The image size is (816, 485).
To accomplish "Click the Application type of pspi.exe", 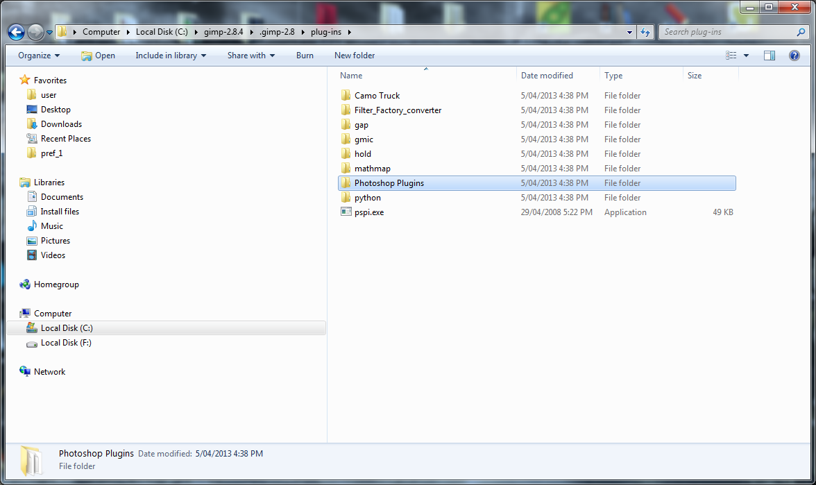I will [x=625, y=212].
